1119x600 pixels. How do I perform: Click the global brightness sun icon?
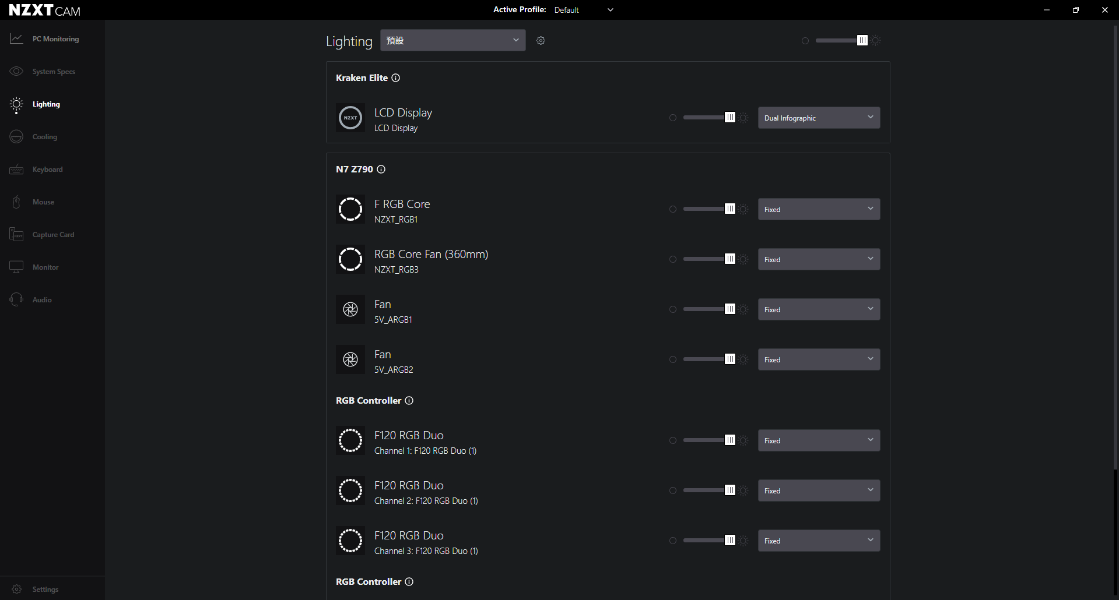point(876,41)
